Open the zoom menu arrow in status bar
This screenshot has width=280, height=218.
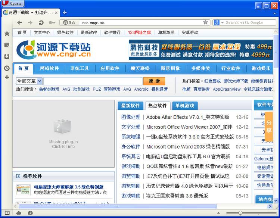pyautogui.click(x=218, y=213)
